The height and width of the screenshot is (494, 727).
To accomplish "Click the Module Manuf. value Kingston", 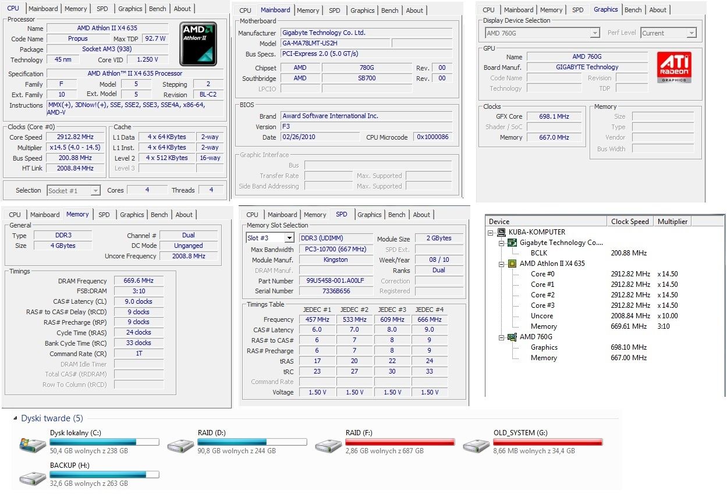I will point(336,260).
